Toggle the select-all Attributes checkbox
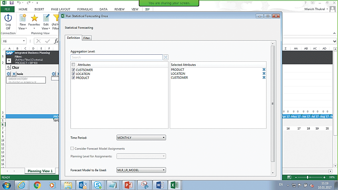 (x=73, y=65)
